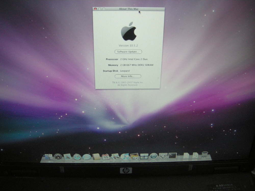Click the 'Startup Disk' label
255x191 pixels.
click(x=111, y=71)
